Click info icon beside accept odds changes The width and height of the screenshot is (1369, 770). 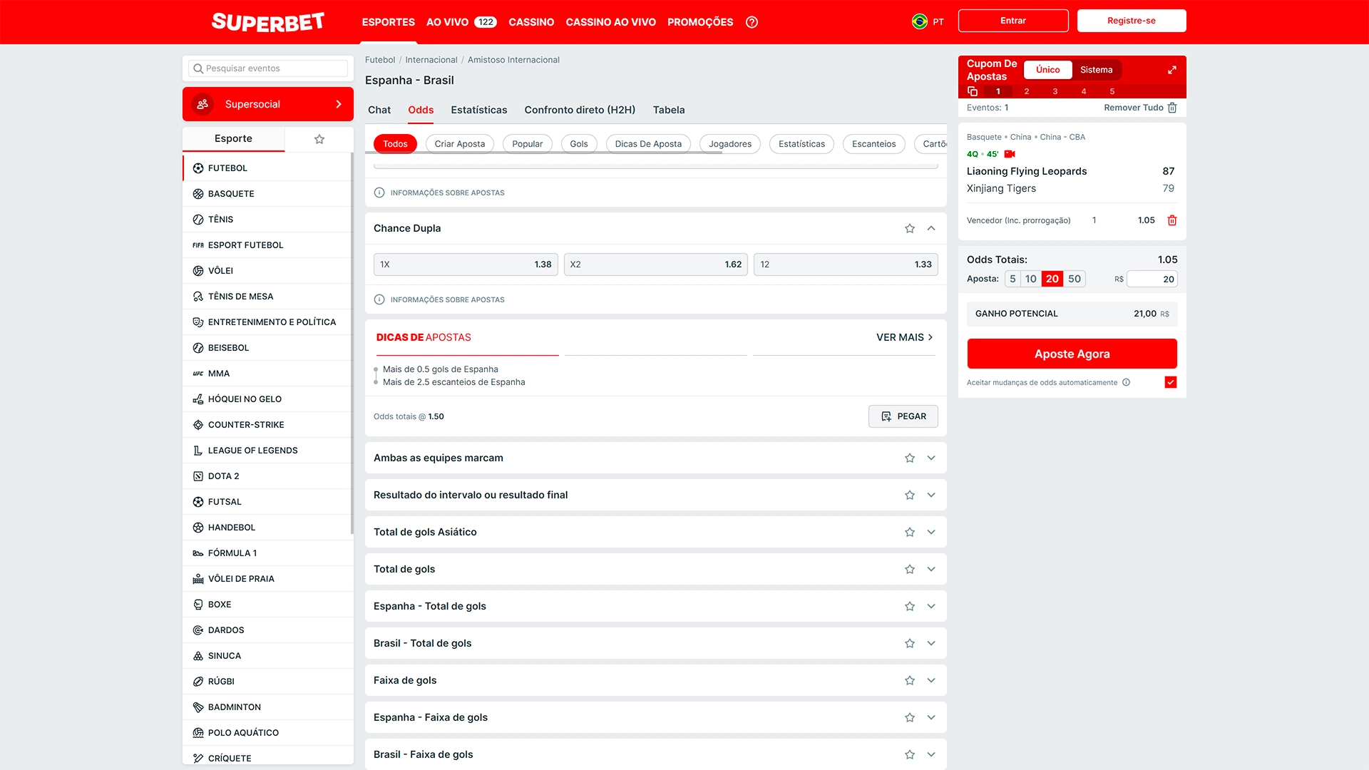click(1126, 382)
